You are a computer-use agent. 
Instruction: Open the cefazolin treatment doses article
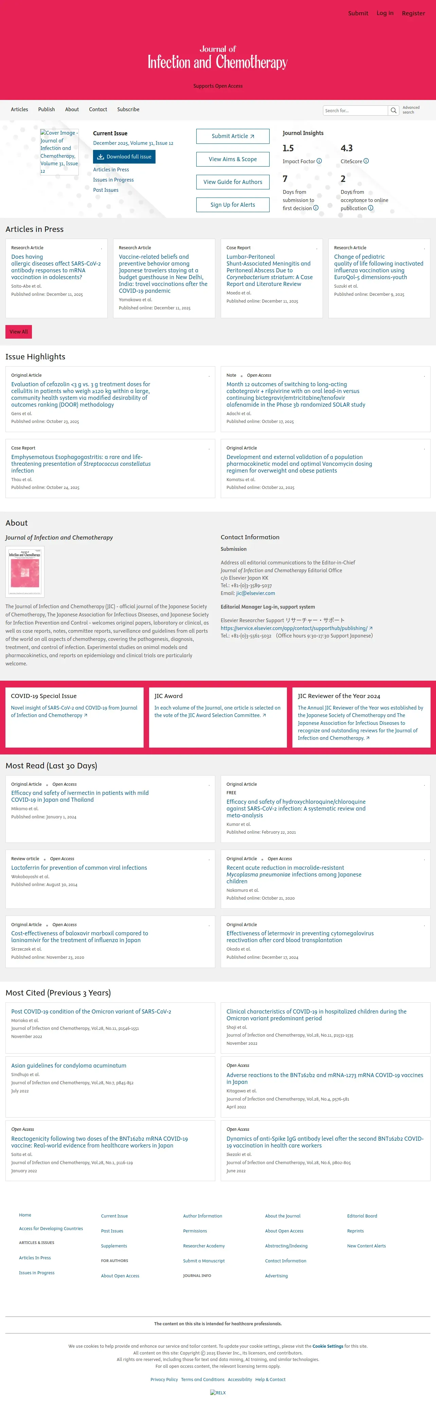(80, 394)
